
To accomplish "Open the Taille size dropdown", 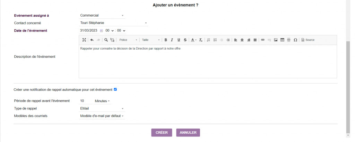I will click(x=150, y=40).
